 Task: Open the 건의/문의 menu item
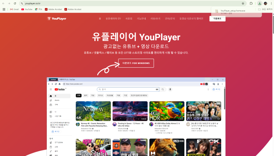click(170, 18)
